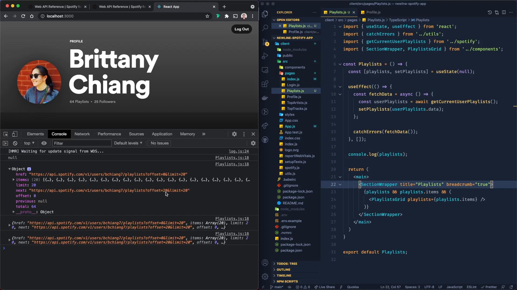Toggle device toolbar in DevTools

pos(15,134)
